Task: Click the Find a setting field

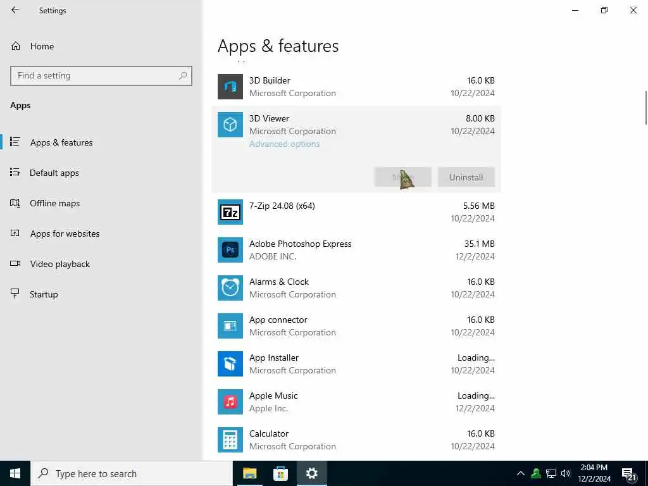Action: point(101,76)
